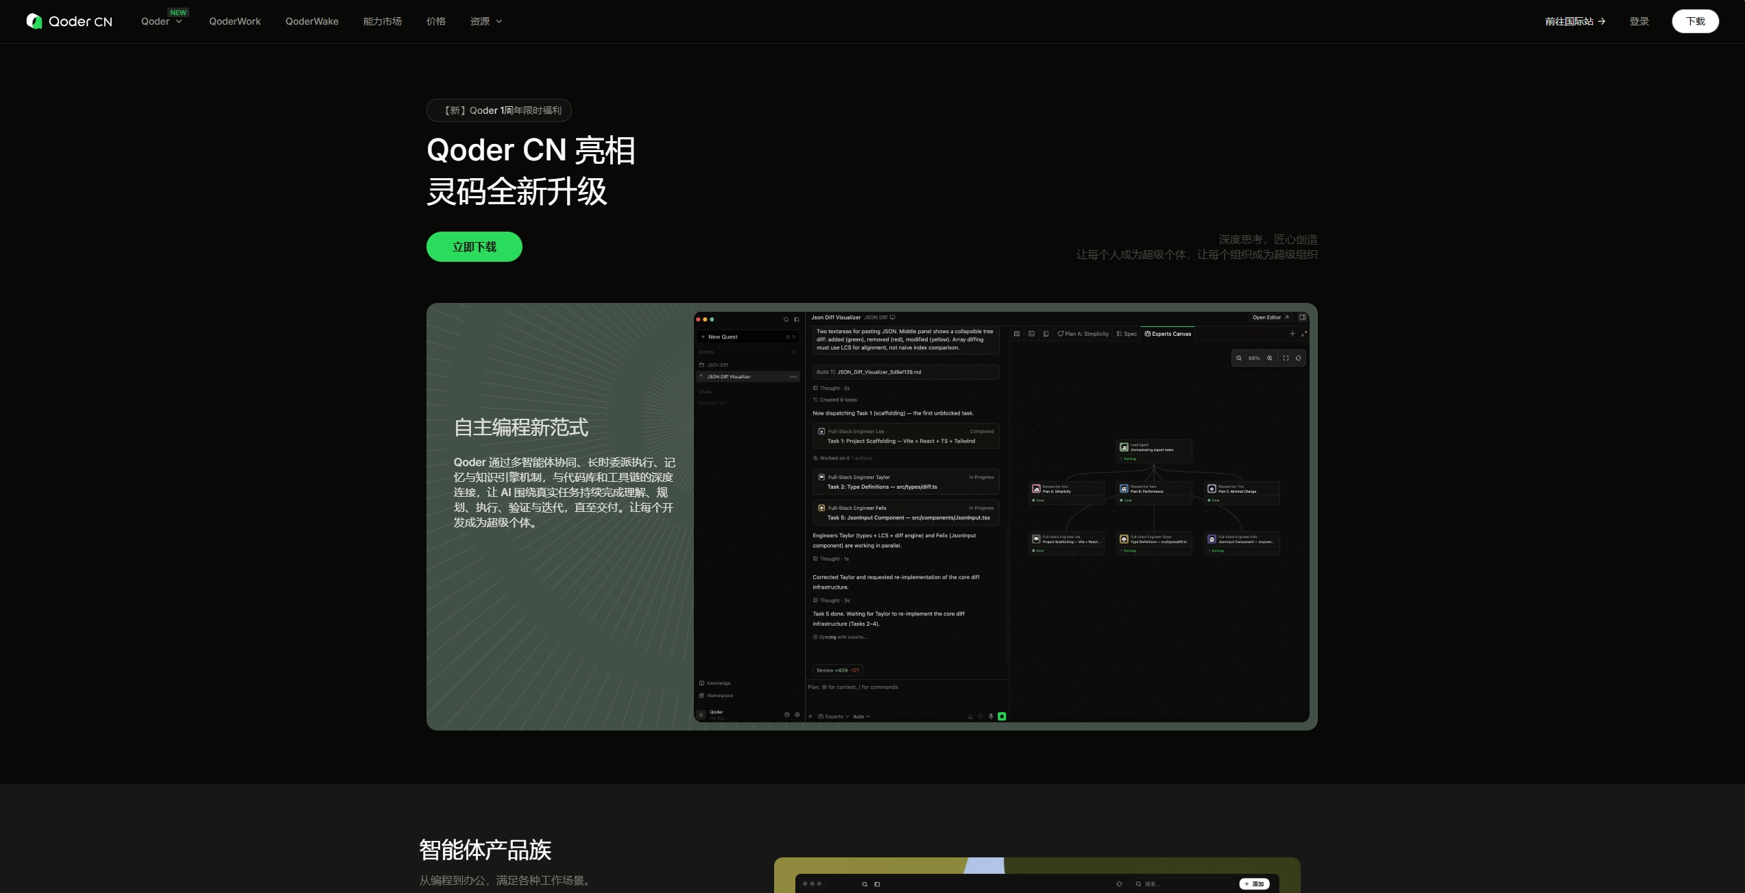Screen dimensions: 1745x893
Task: Click the map icon left of Plan A tab
Action: [1017, 334]
